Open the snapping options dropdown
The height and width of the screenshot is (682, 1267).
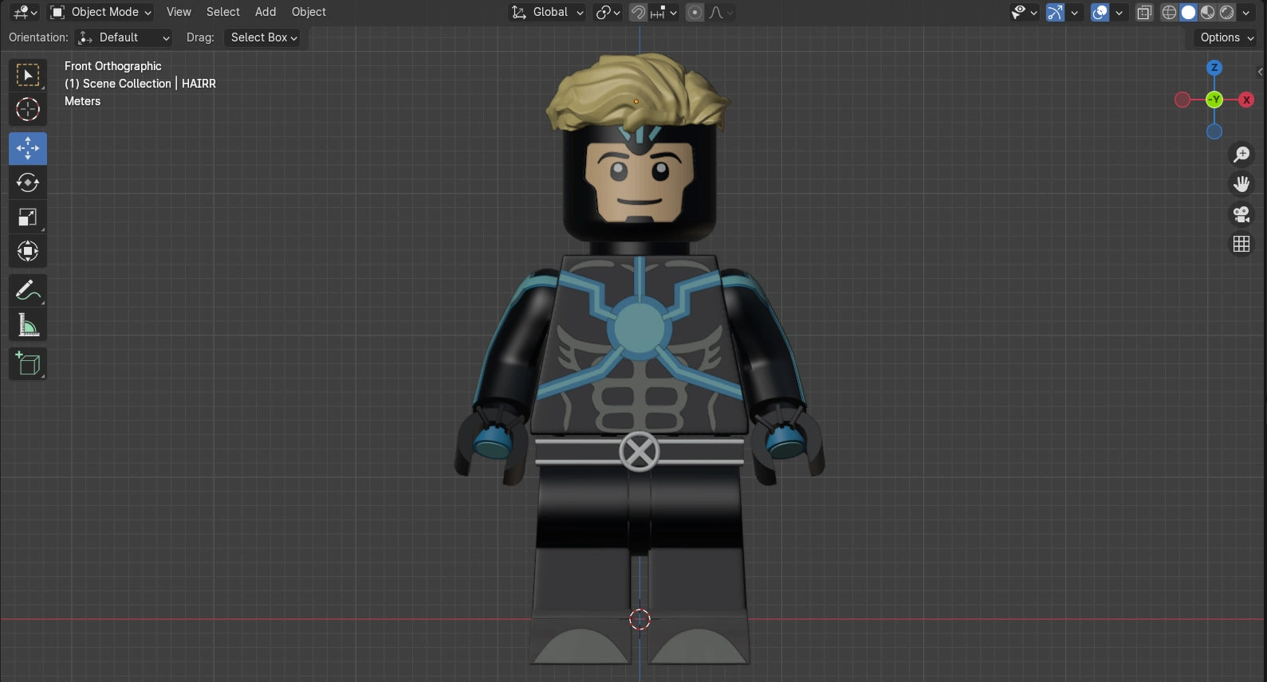[663, 12]
